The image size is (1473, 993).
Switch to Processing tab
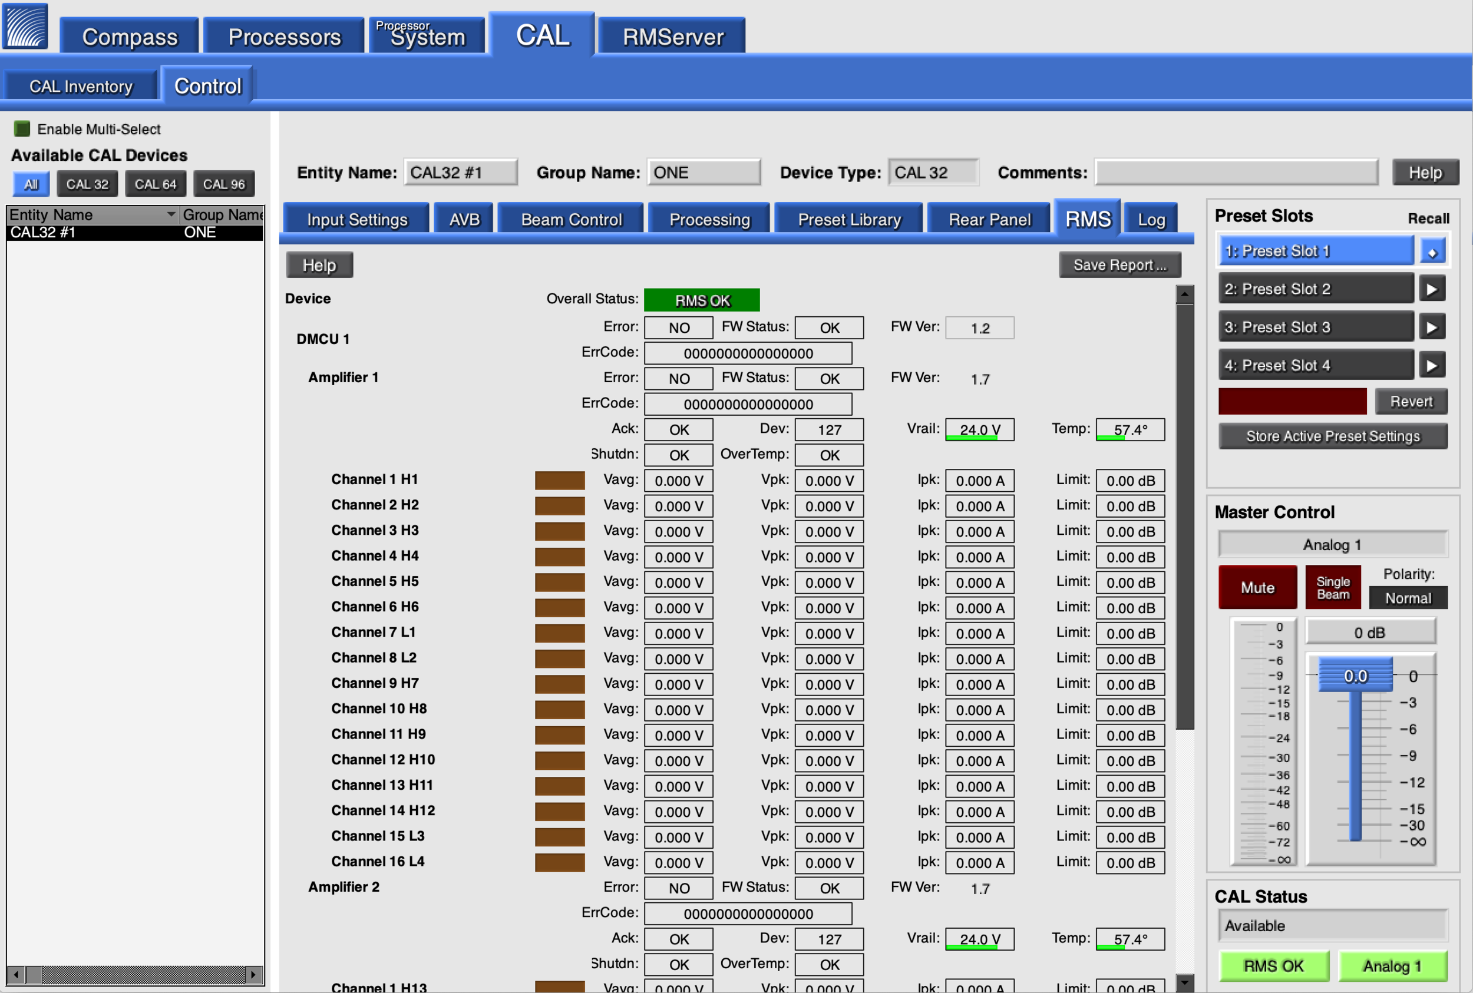709,220
